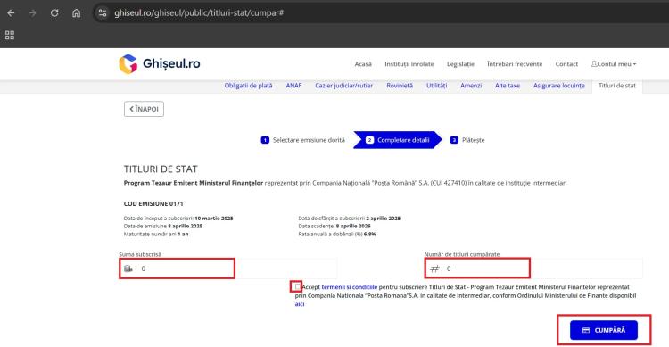The image size is (669, 347).
Task: Click the TITLURI DE STAT heading
Action: 161,169
